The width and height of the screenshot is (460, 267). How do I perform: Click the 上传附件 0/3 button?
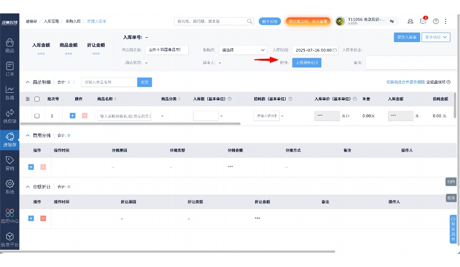pyautogui.click(x=306, y=63)
